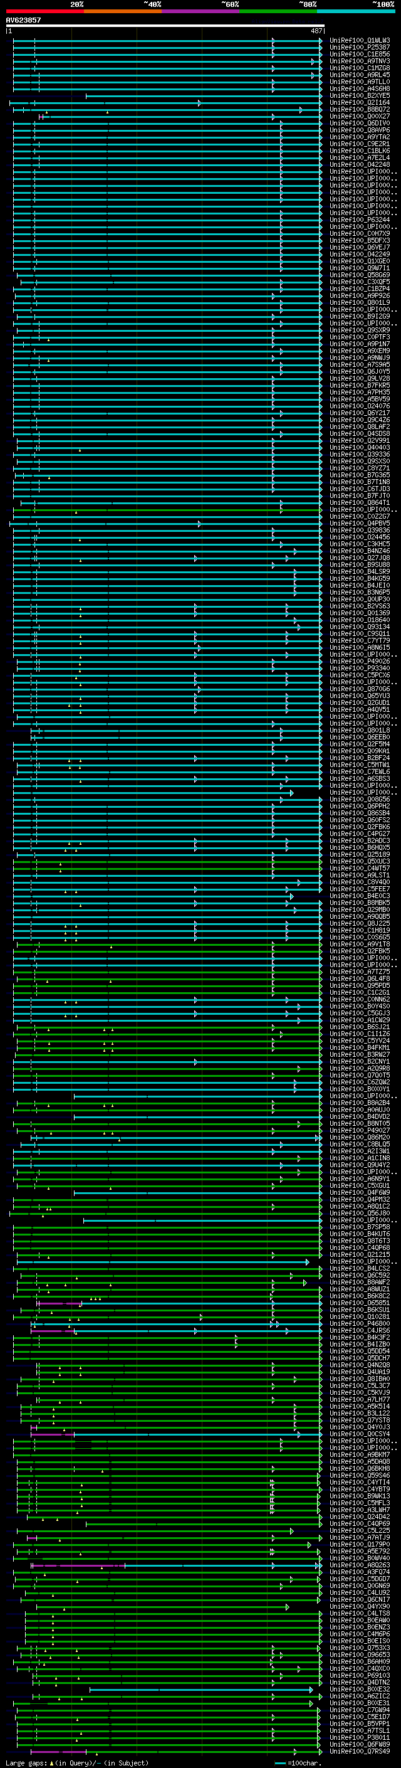Click label UniRef100_A7TZ75
This screenshot has width=401, height=1768.
pos(360,971)
